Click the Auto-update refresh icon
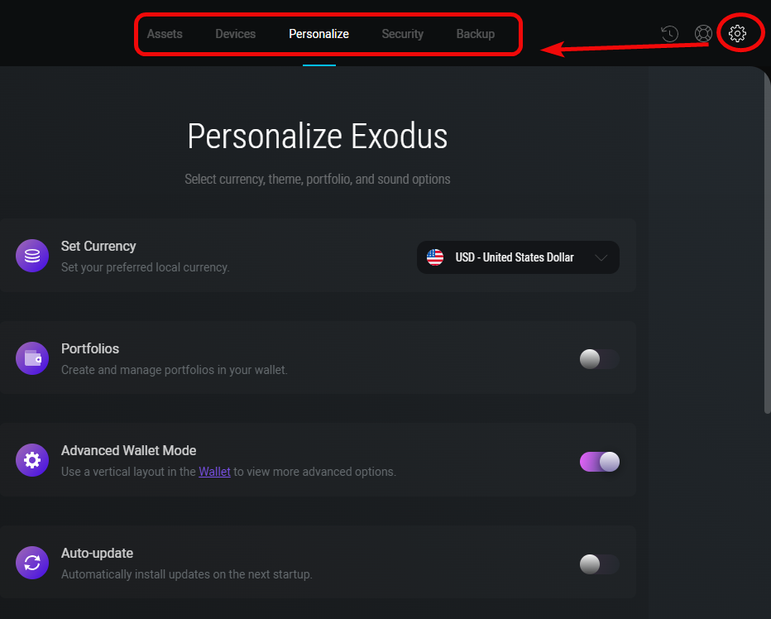 (32, 563)
